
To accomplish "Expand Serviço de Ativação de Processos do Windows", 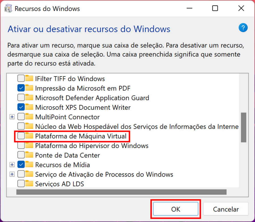I will tap(12, 174).
